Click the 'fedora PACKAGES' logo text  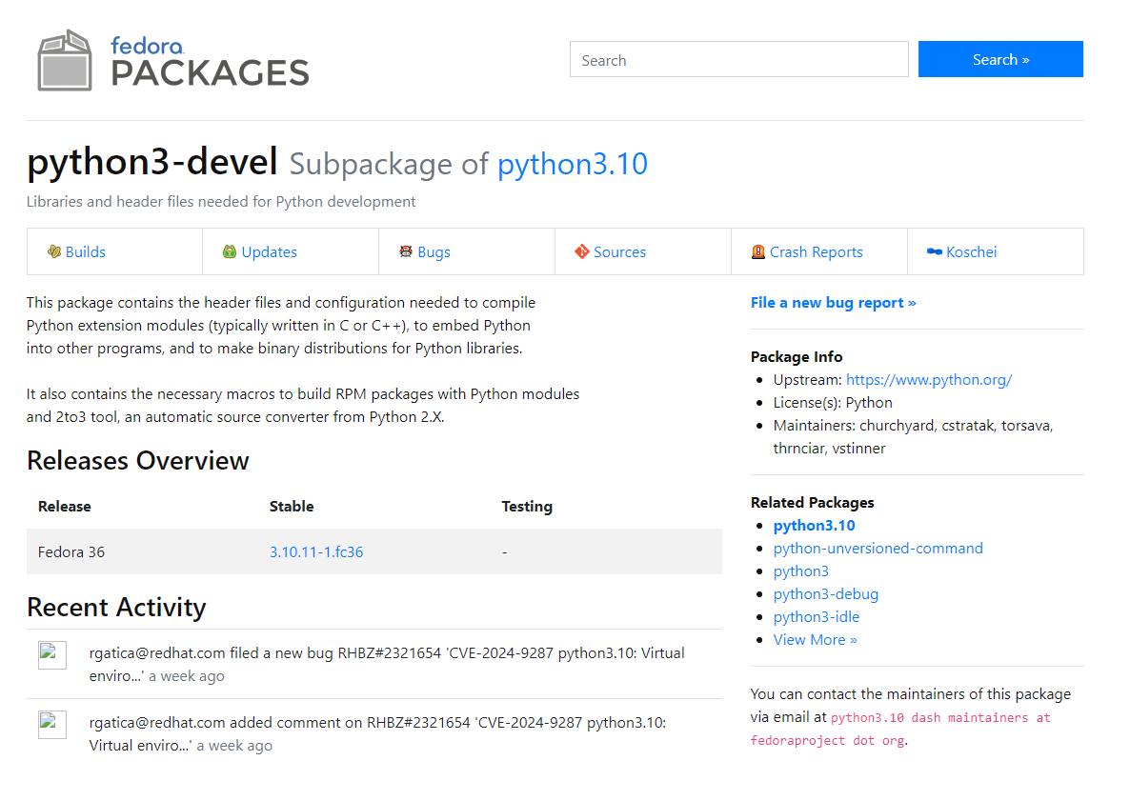point(210,63)
